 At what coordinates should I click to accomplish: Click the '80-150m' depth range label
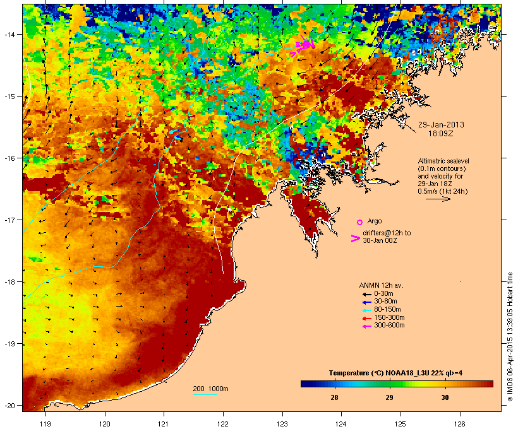point(387,310)
